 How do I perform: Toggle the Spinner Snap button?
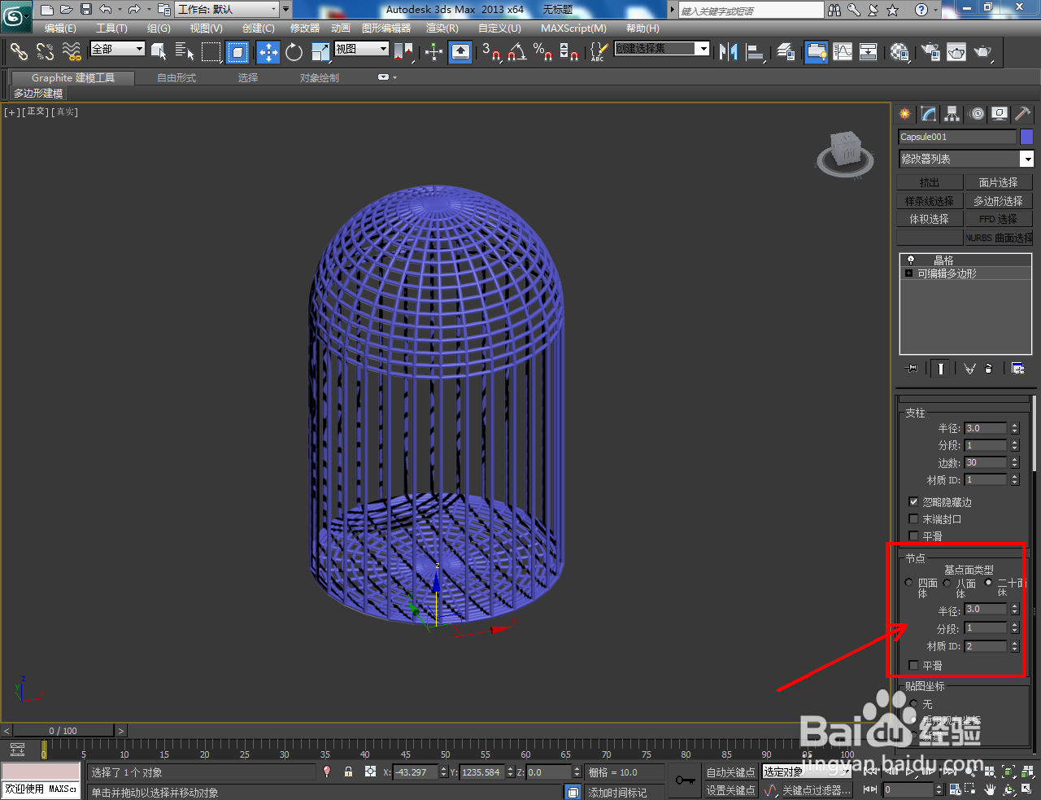pyautogui.click(x=569, y=52)
